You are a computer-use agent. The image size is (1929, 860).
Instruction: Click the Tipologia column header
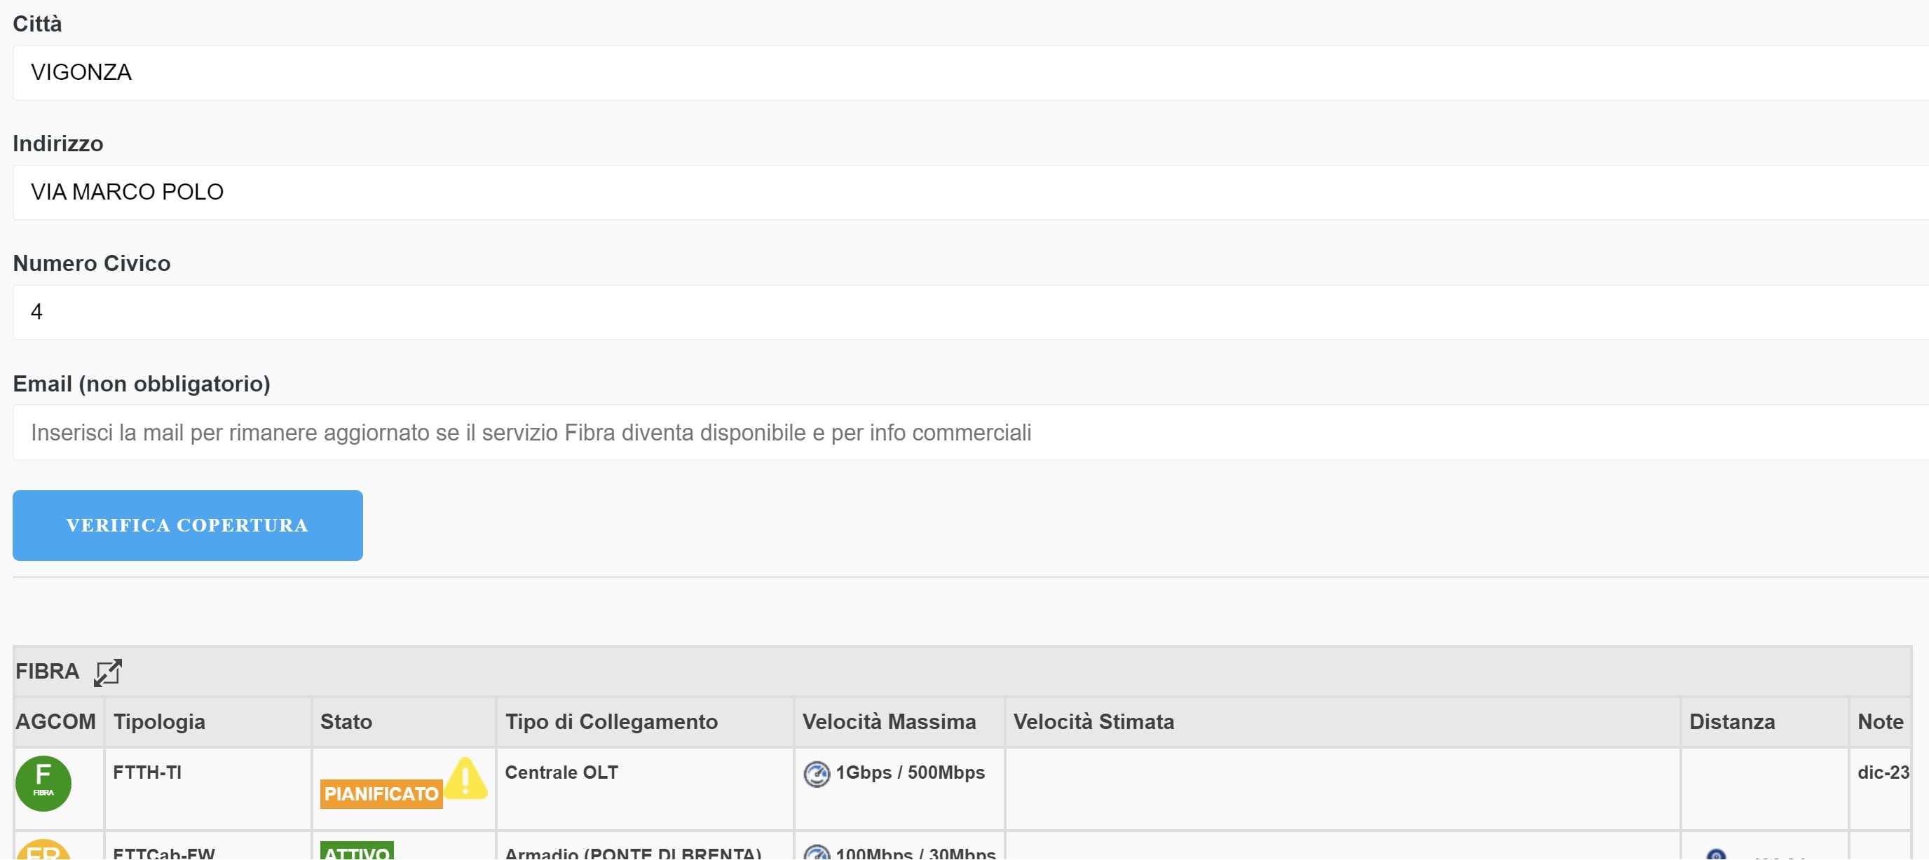click(160, 721)
